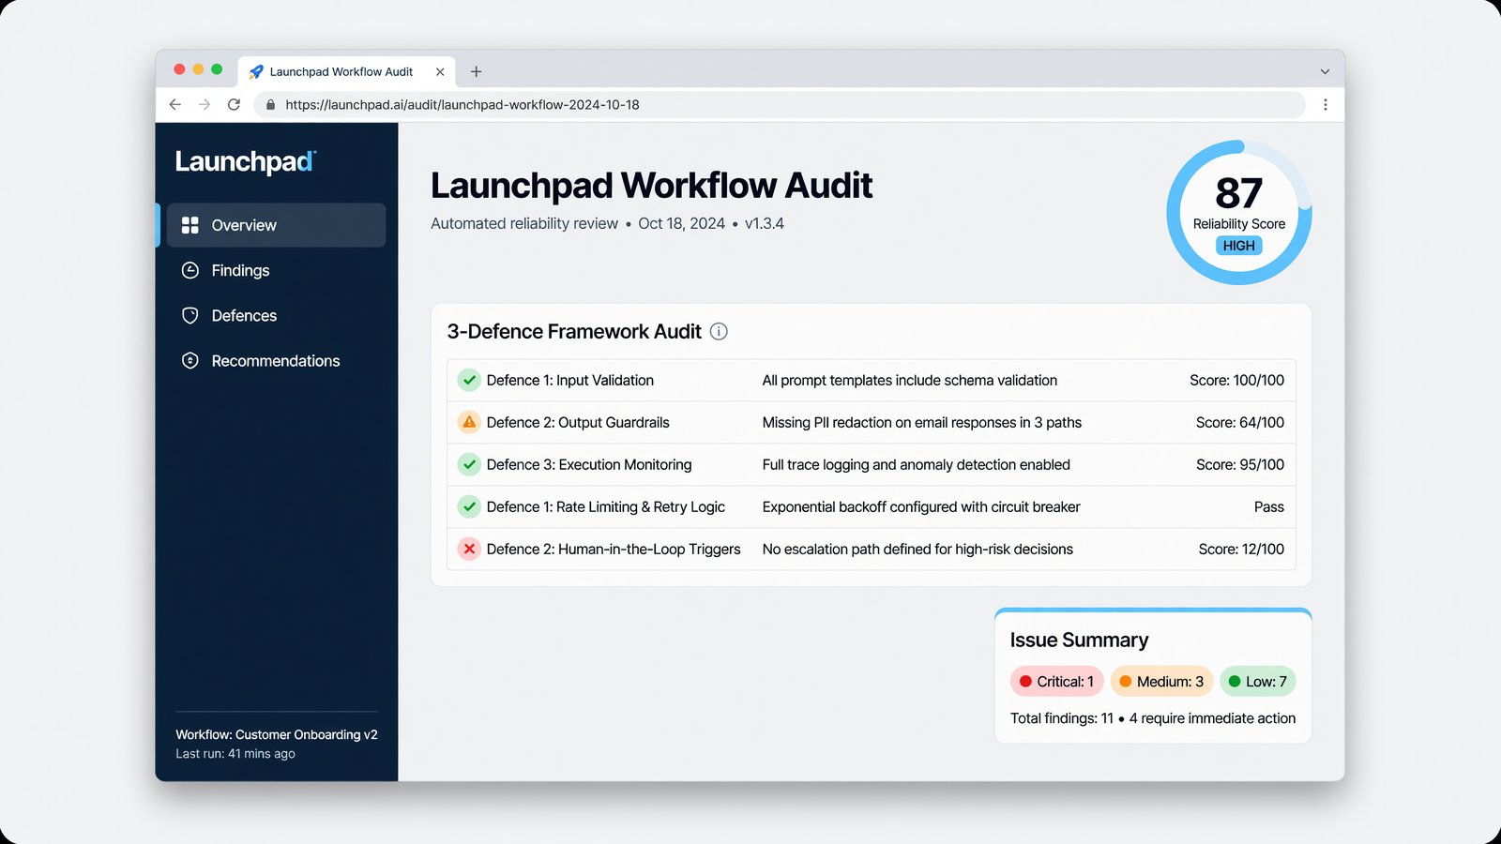Viewport: 1501px width, 844px height.
Task: Click the Critical: 1 red pill
Action: click(x=1056, y=682)
